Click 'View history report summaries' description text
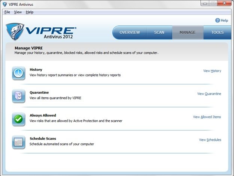Viewport: 234px width, 176px height. pos(75,75)
